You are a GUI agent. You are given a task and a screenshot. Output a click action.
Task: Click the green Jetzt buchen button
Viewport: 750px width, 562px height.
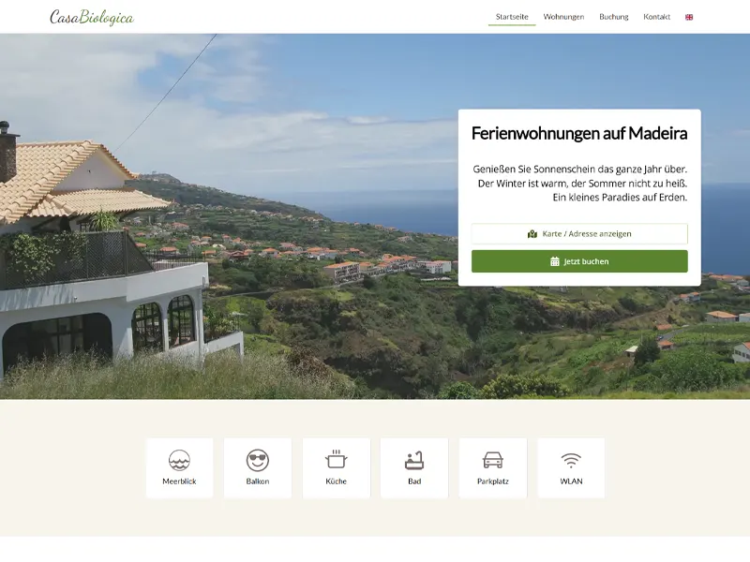(579, 261)
